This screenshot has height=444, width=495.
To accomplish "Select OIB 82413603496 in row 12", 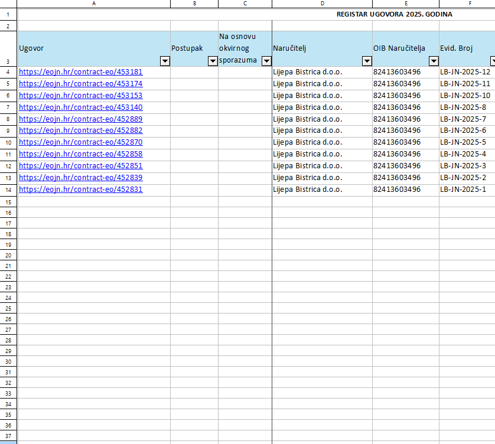I will point(406,166).
